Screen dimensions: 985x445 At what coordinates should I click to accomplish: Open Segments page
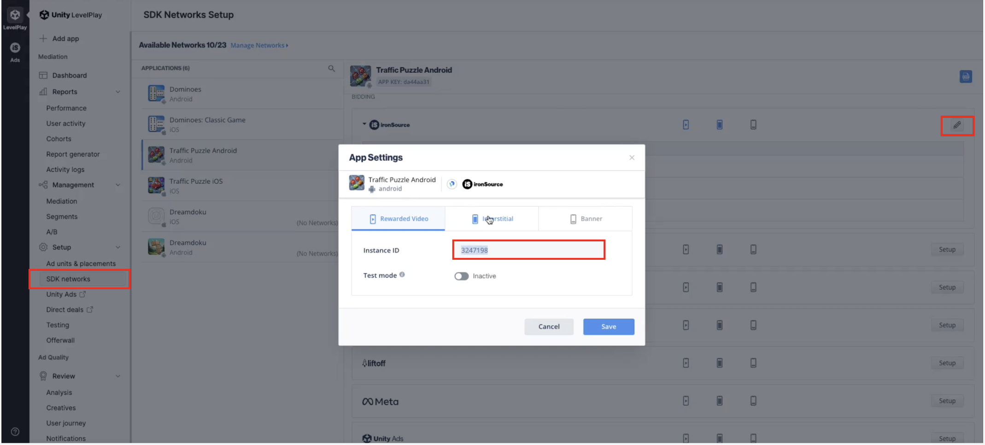point(62,217)
